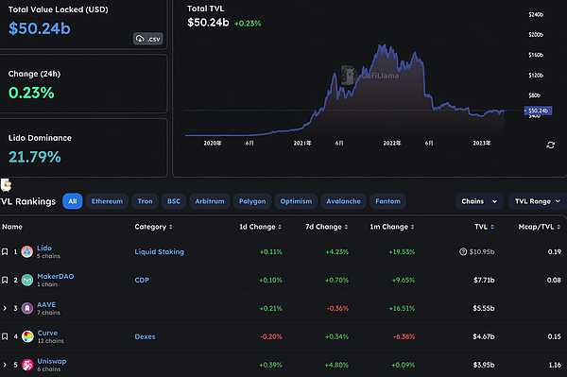The height and width of the screenshot is (377, 567).
Task: Open the Dexes category link
Action: pos(145,336)
